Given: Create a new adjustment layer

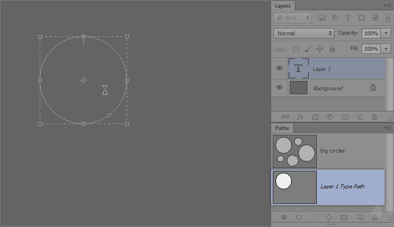Looking at the screenshot, I should 330,117.
